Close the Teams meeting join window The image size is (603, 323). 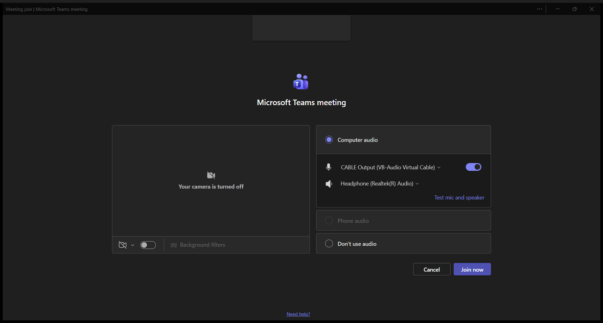pyautogui.click(x=591, y=9)
